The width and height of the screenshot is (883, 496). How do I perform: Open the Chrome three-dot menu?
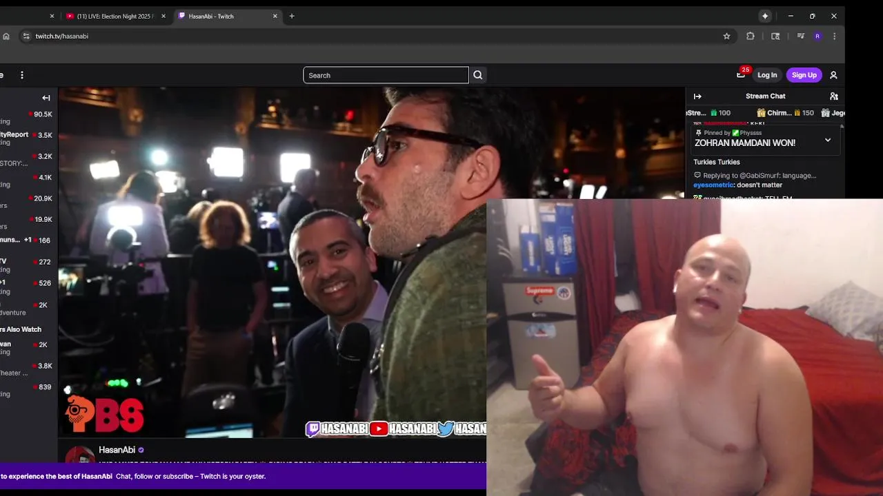(x=835, y=37)
